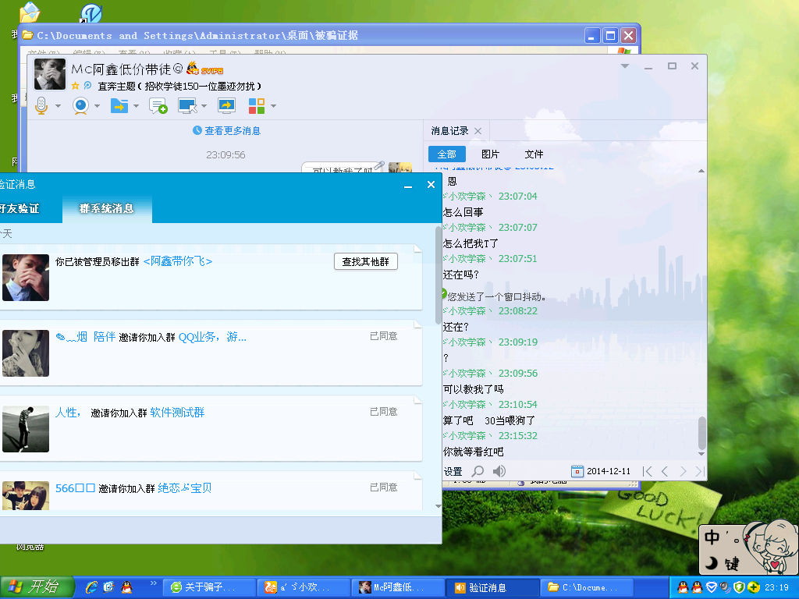
Task: Open 绝恋宝贝 group link
Action: pos(184,488)
